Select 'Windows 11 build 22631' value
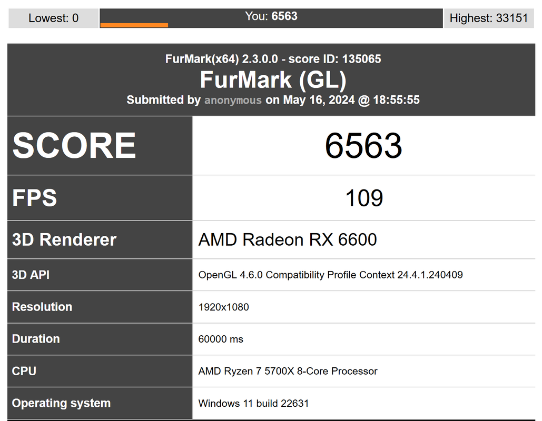 (253, 404)
